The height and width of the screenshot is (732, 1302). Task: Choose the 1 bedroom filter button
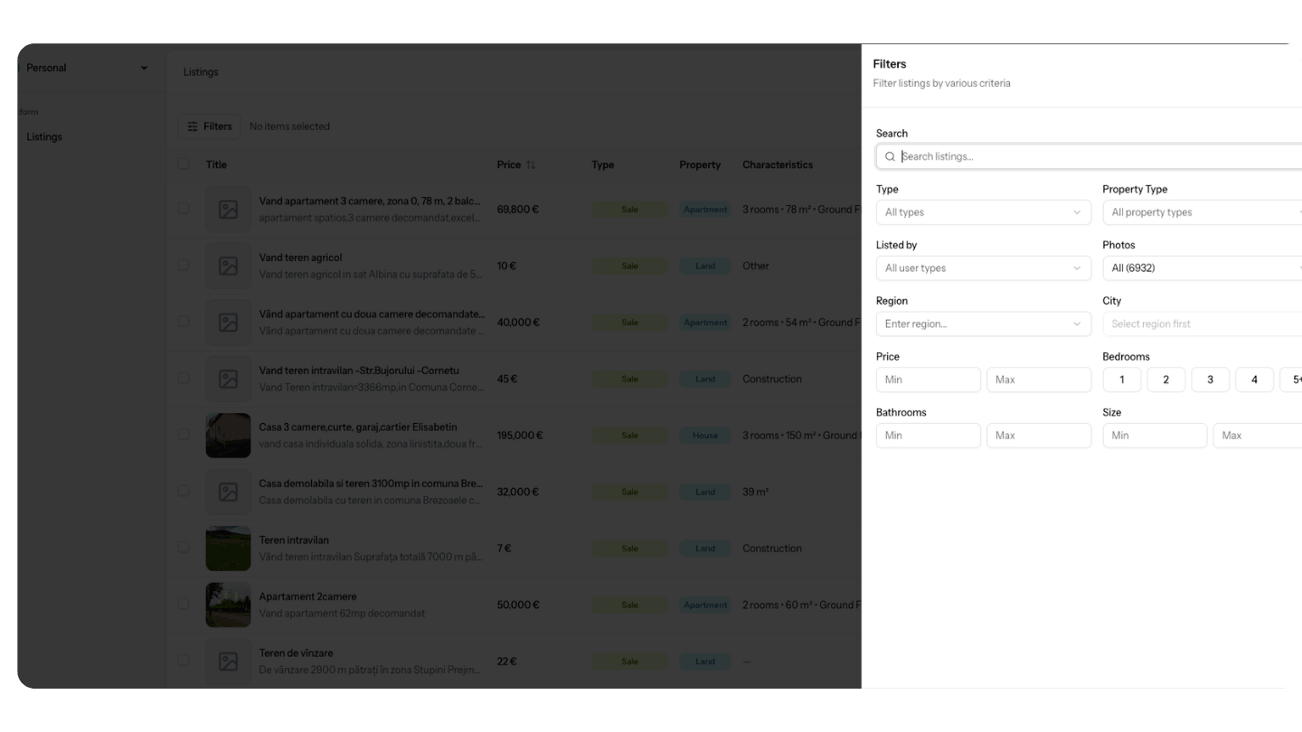point(1121,380)
